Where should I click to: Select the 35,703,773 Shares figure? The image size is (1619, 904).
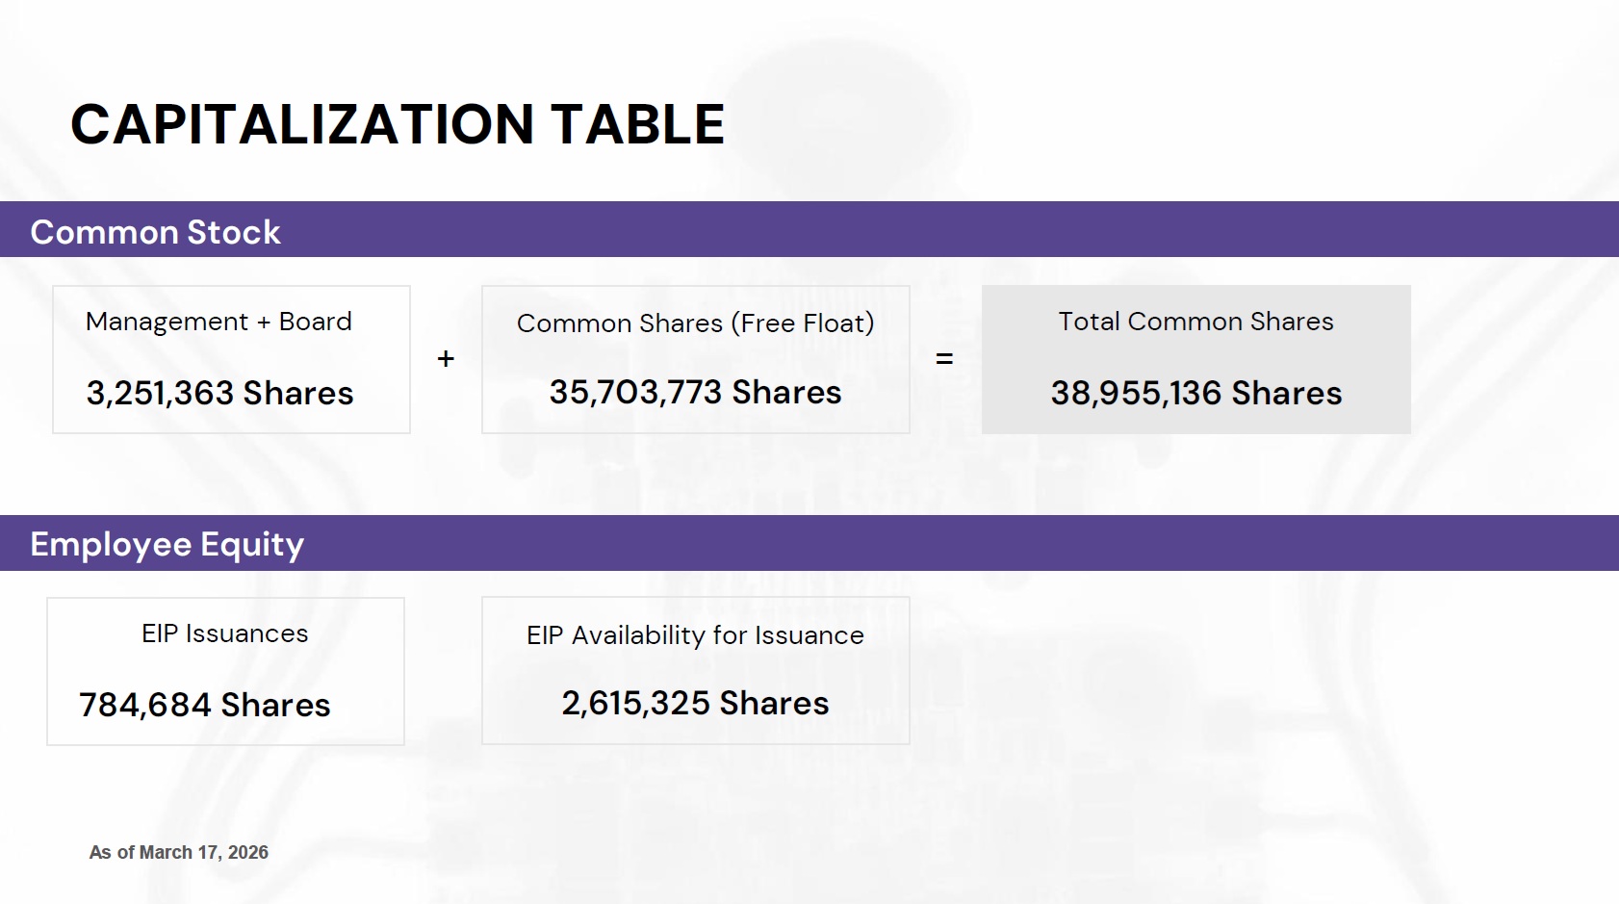(x=695, y=392)
